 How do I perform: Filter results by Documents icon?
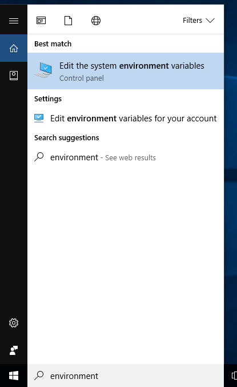coord(68,21)
